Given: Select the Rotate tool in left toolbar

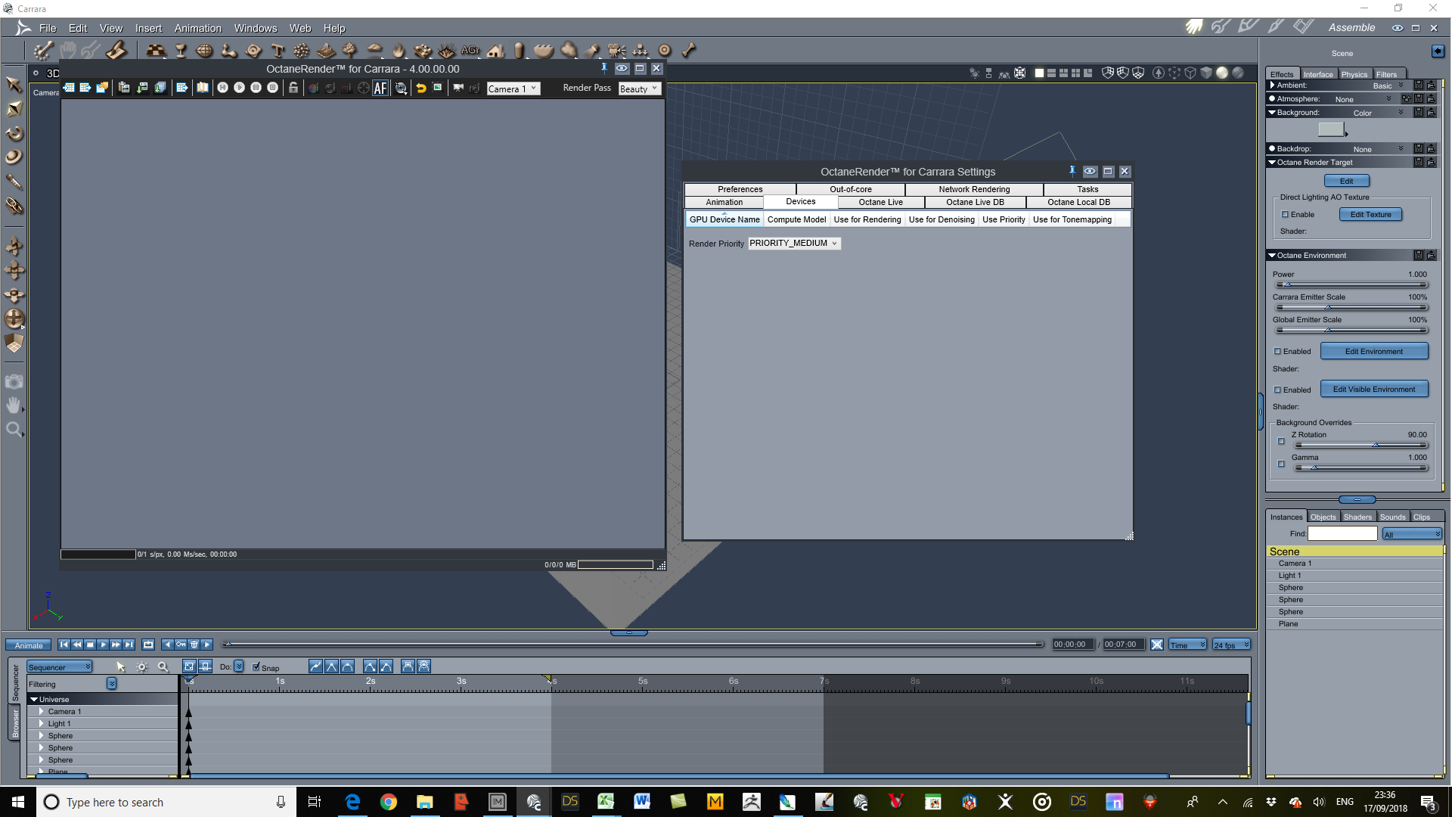Looking at the screenshot, I should pyautogui.click(x=14, y=133).
